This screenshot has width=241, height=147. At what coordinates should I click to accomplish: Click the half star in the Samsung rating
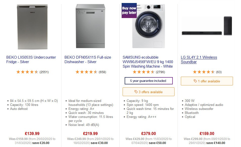click(153, 72)
